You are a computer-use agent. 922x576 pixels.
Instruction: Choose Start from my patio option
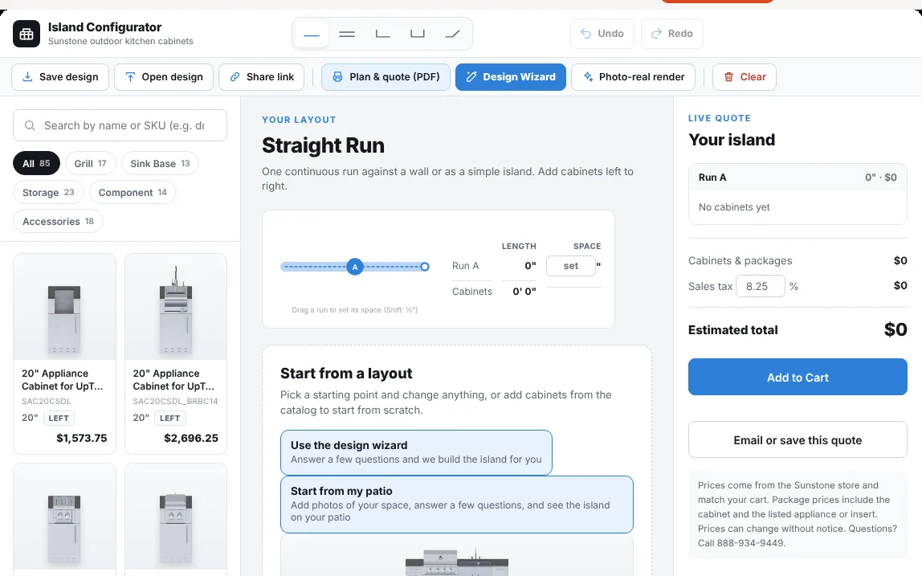click(x=457, y=505)
